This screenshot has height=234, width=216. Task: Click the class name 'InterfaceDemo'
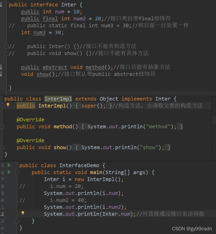79,165
